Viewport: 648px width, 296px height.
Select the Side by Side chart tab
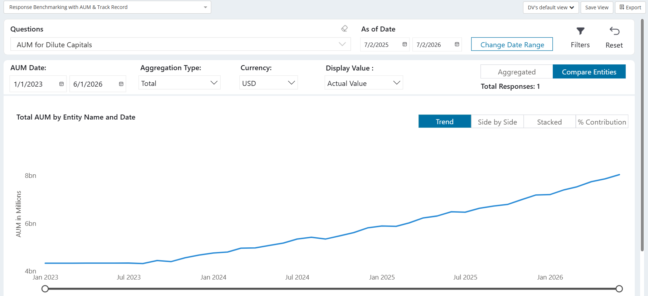[497, 122]
